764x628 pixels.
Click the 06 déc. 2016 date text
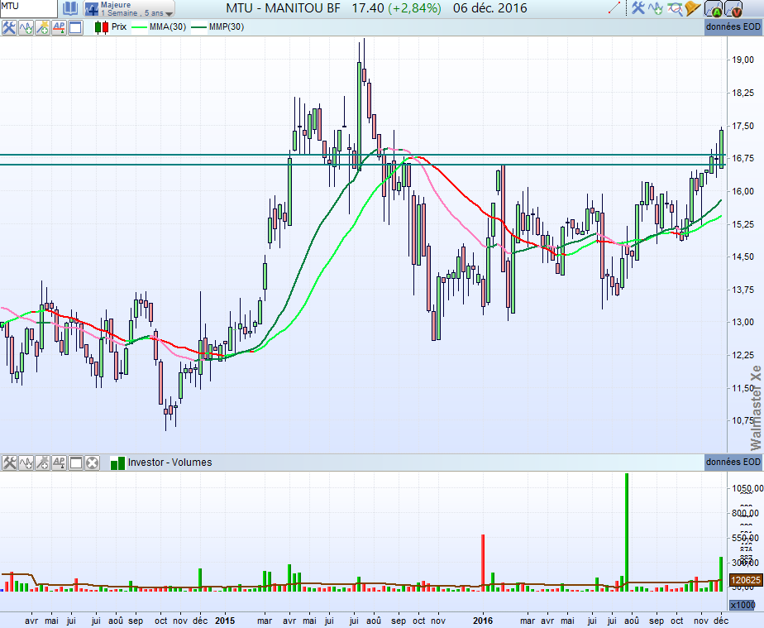[490, 8]
